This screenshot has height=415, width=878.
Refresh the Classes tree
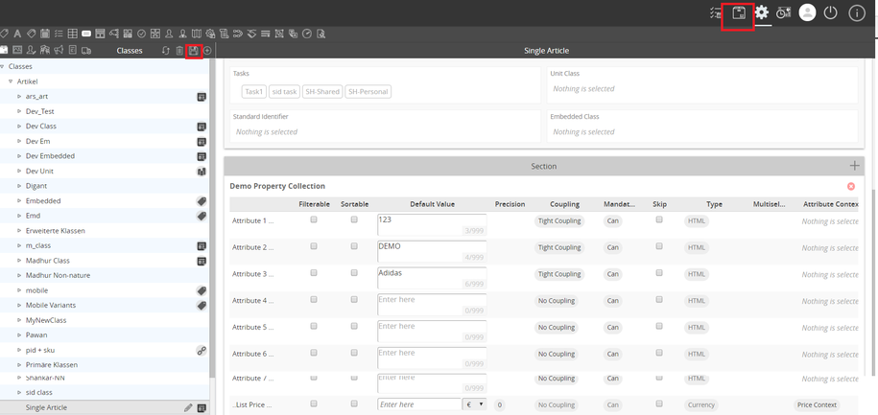pyautogui.click(x=166, y=51)
